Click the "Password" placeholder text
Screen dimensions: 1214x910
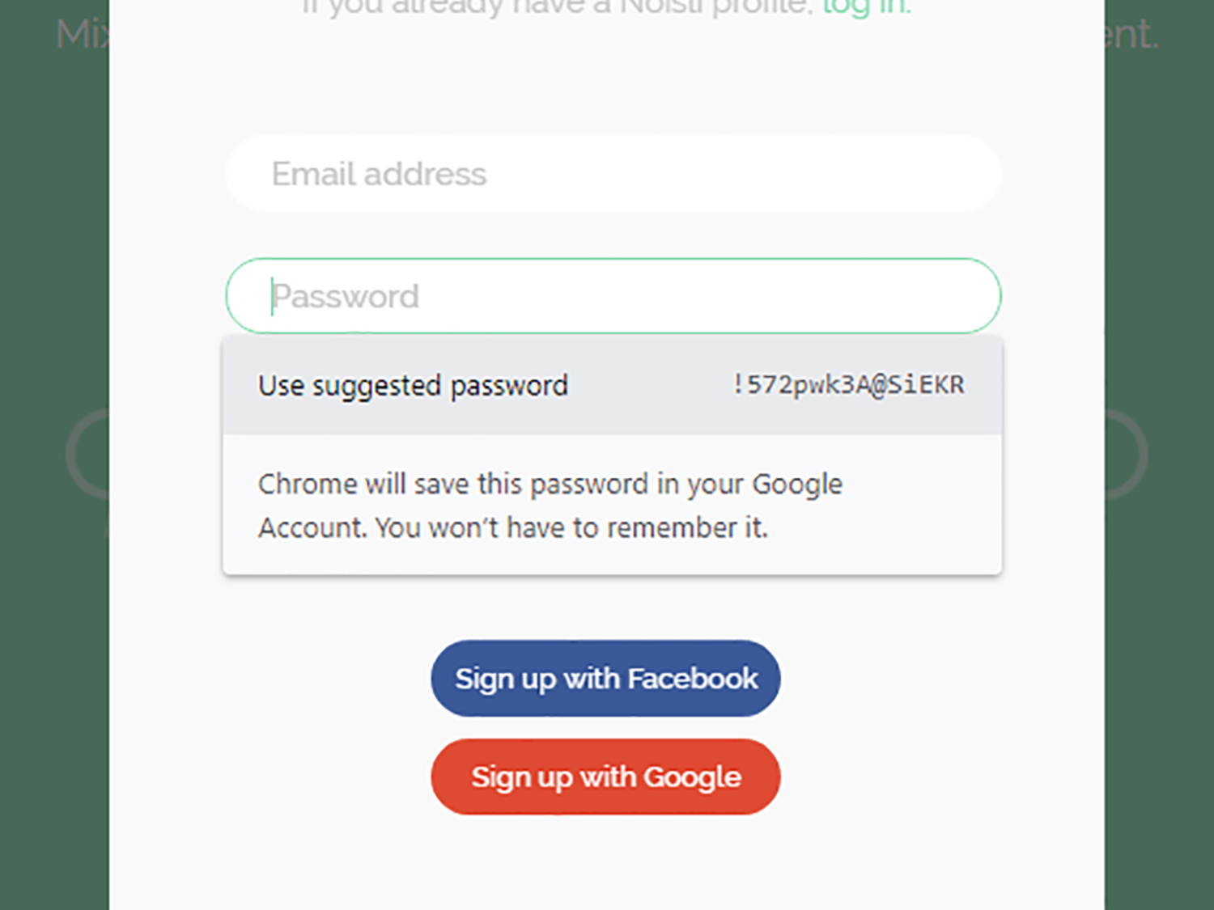[346, 297]
